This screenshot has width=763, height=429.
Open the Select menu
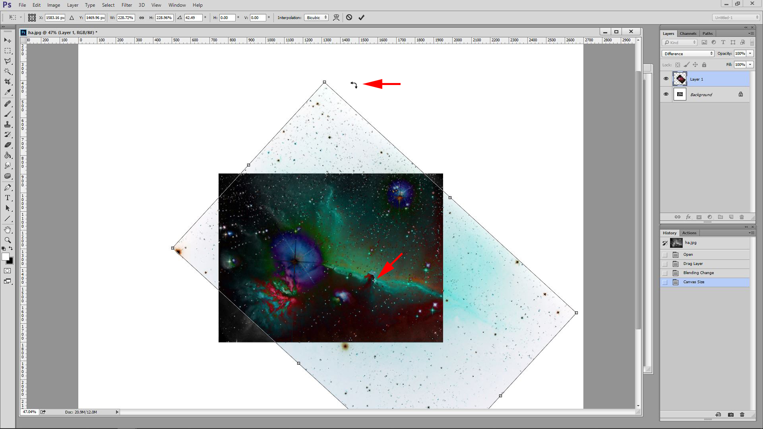click(108, 5)
